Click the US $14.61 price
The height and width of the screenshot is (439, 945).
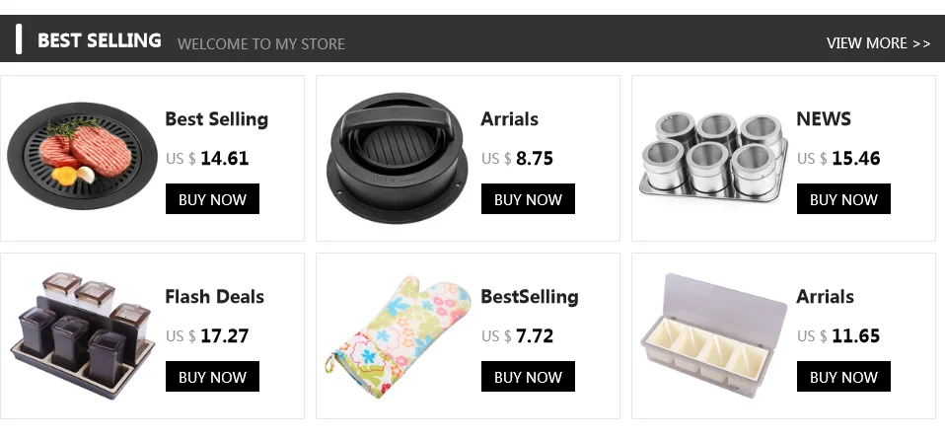coord(207,159)
